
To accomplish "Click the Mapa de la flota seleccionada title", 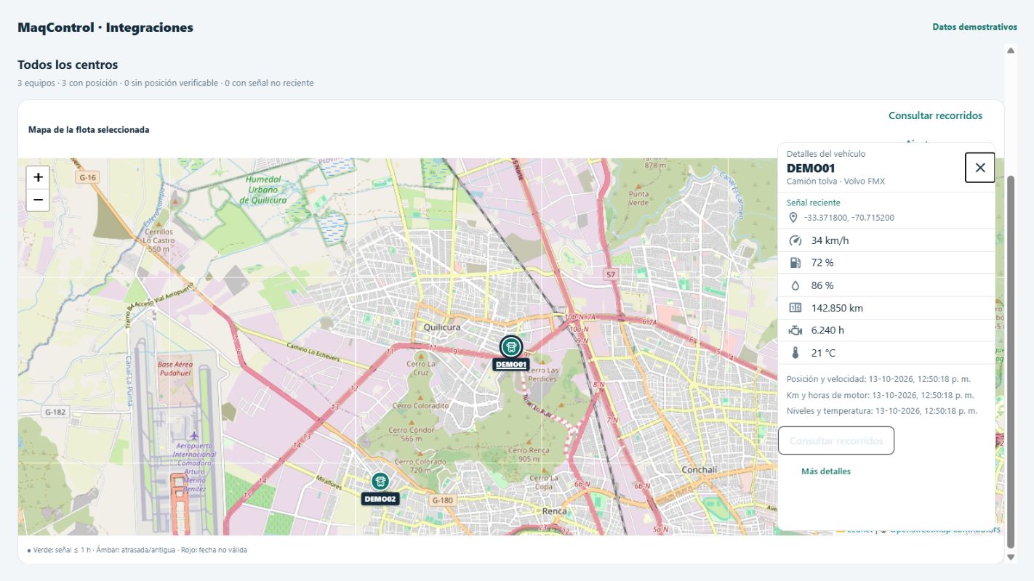I will (89, 130).
